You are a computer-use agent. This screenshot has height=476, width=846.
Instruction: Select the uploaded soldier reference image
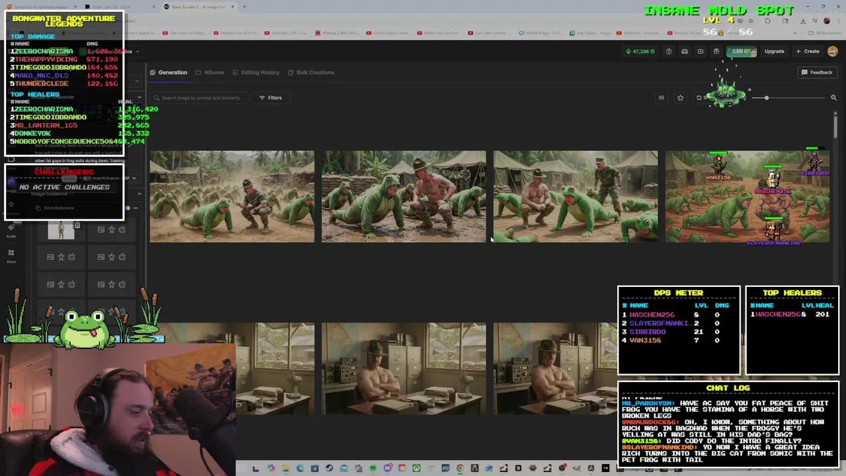(61, 230)
